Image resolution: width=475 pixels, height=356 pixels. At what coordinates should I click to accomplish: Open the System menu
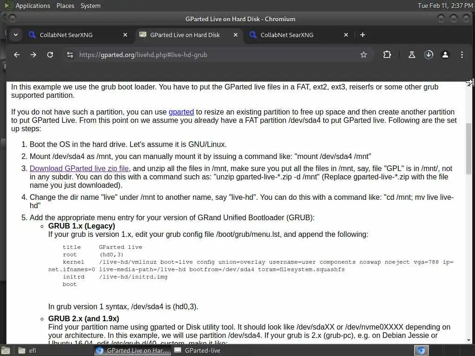(x=90, y=6)
